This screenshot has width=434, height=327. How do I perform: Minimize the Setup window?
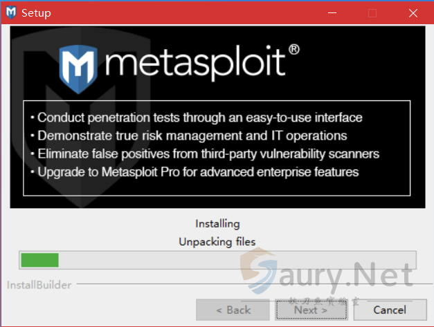pos(339,12)
